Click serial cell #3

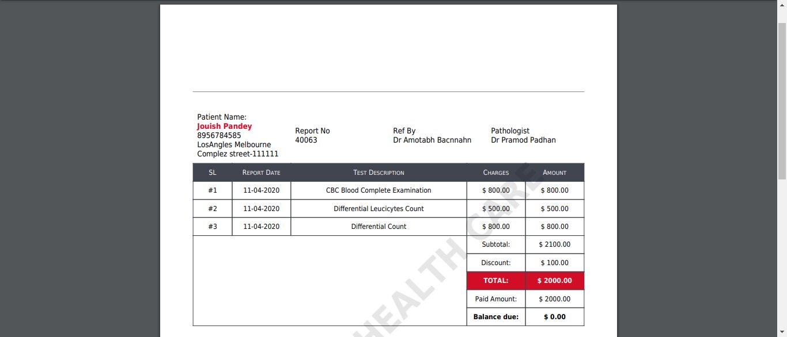point(213,227)
